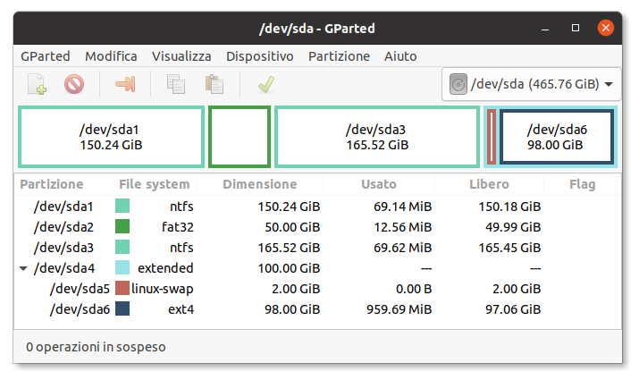
Task: Collapse the /dev/sda4 extended partition row
Action: (x=23, y=268)
